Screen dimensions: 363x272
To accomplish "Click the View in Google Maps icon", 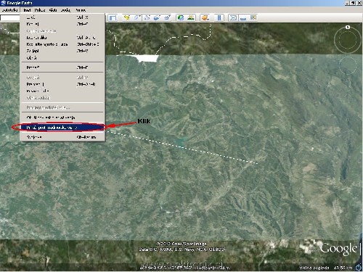I will pyautogui.click(x=253, y=17).
